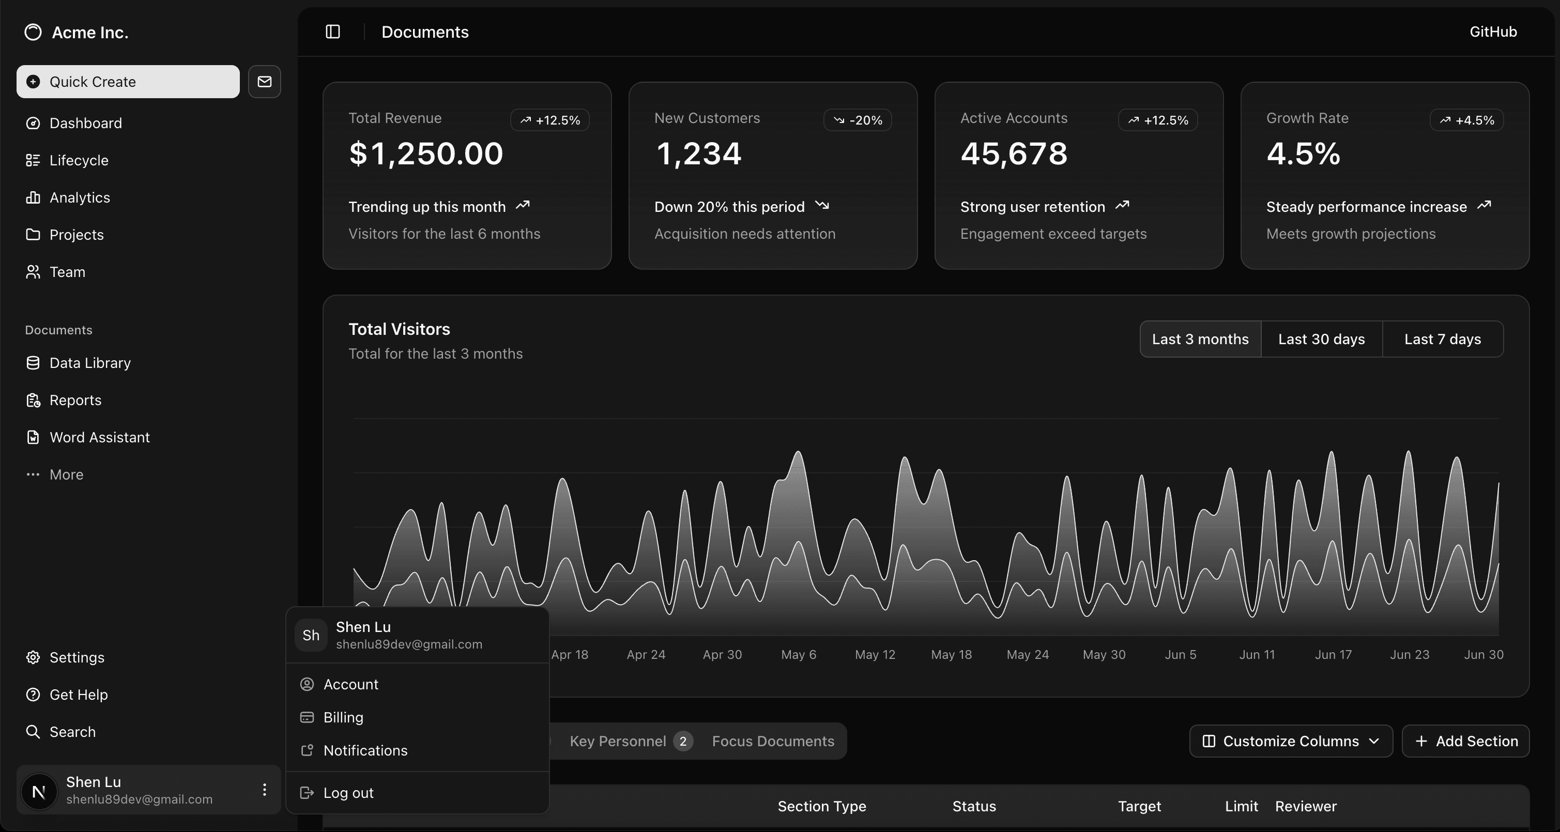Switch chart to Last 7 days
This screenshot has width=1560, height=832.
pyautogui.click(x=1443, y=339)
